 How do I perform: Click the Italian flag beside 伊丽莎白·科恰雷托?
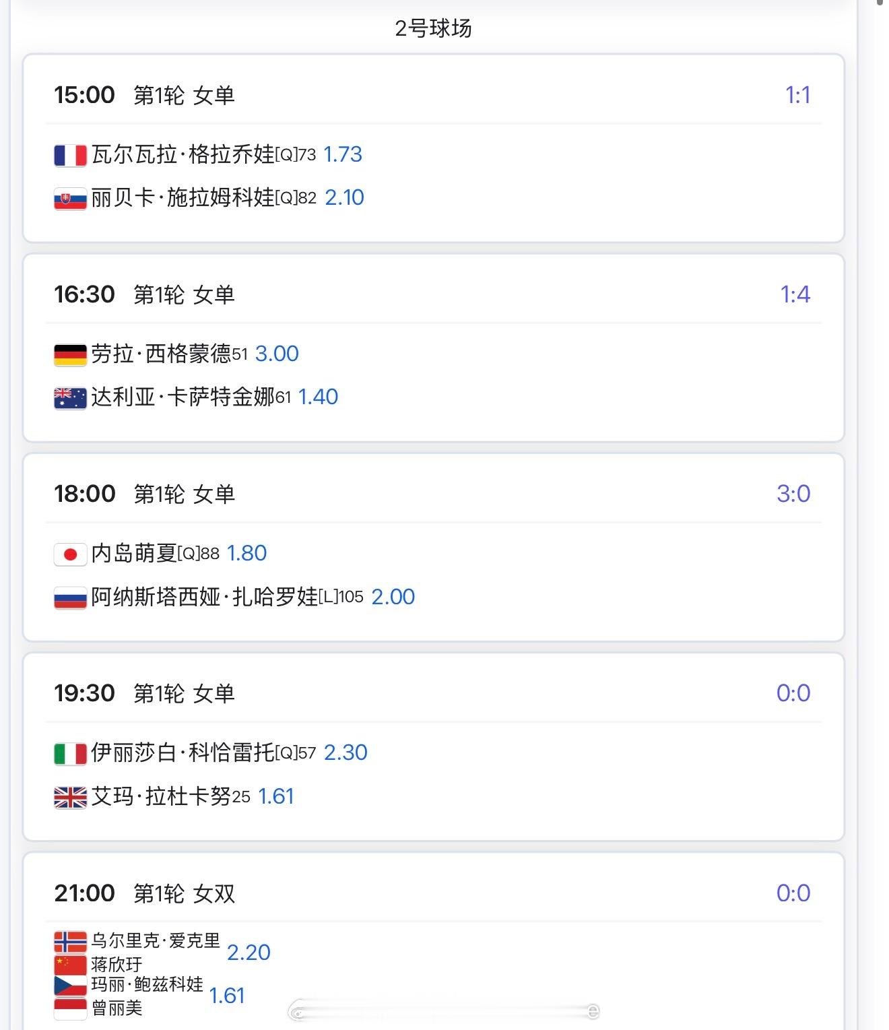(x=71, y=754)
